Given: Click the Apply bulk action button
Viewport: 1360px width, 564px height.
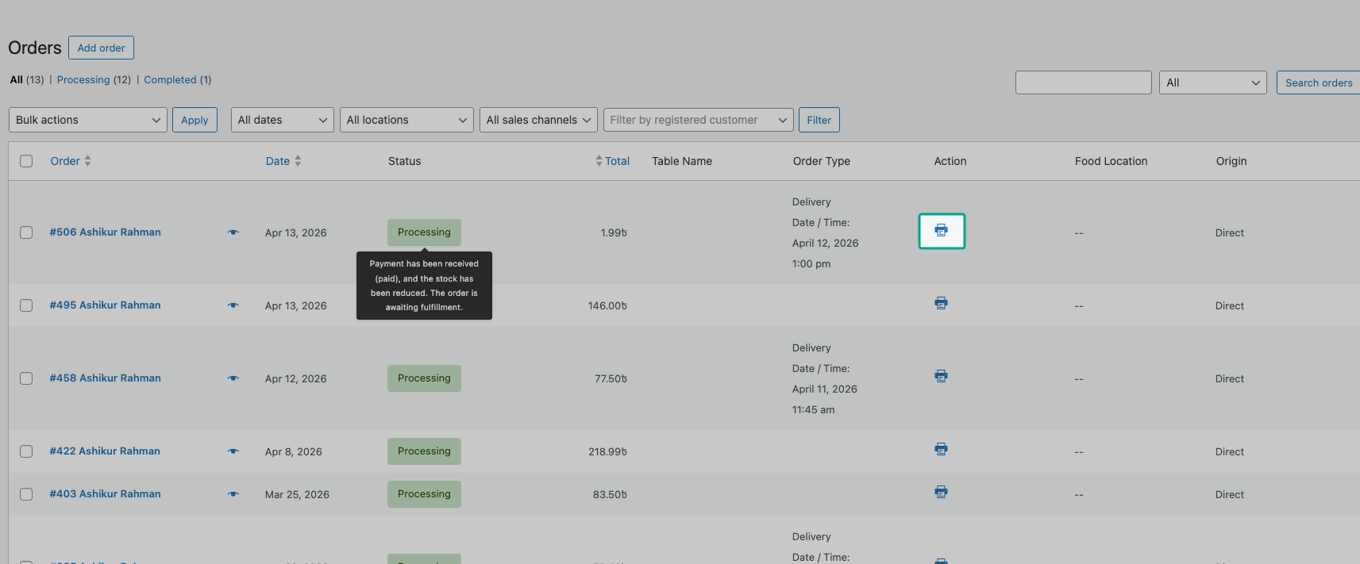Looking at the screenshot, I should (x=195, y=120).
